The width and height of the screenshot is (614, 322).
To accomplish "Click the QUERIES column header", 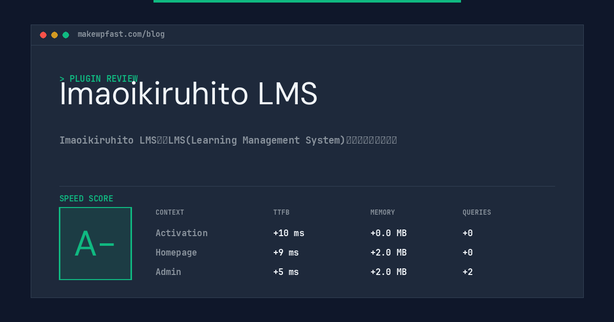I will pyautogui.click(x=477, y=213).
